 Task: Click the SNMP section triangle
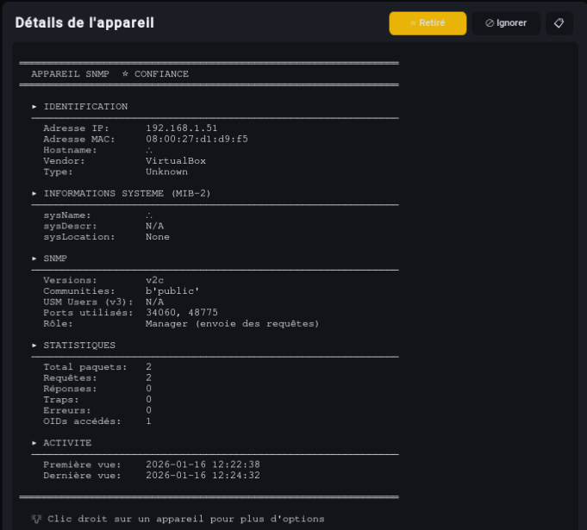coord(34,259)
